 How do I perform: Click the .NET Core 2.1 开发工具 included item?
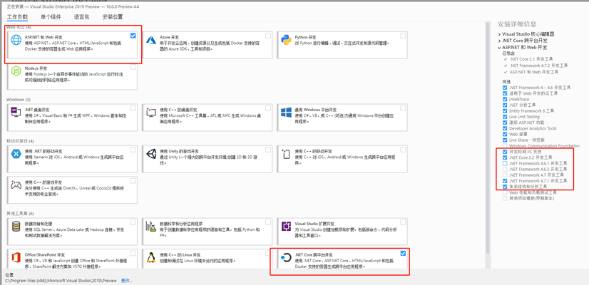[x=531, y=59]
